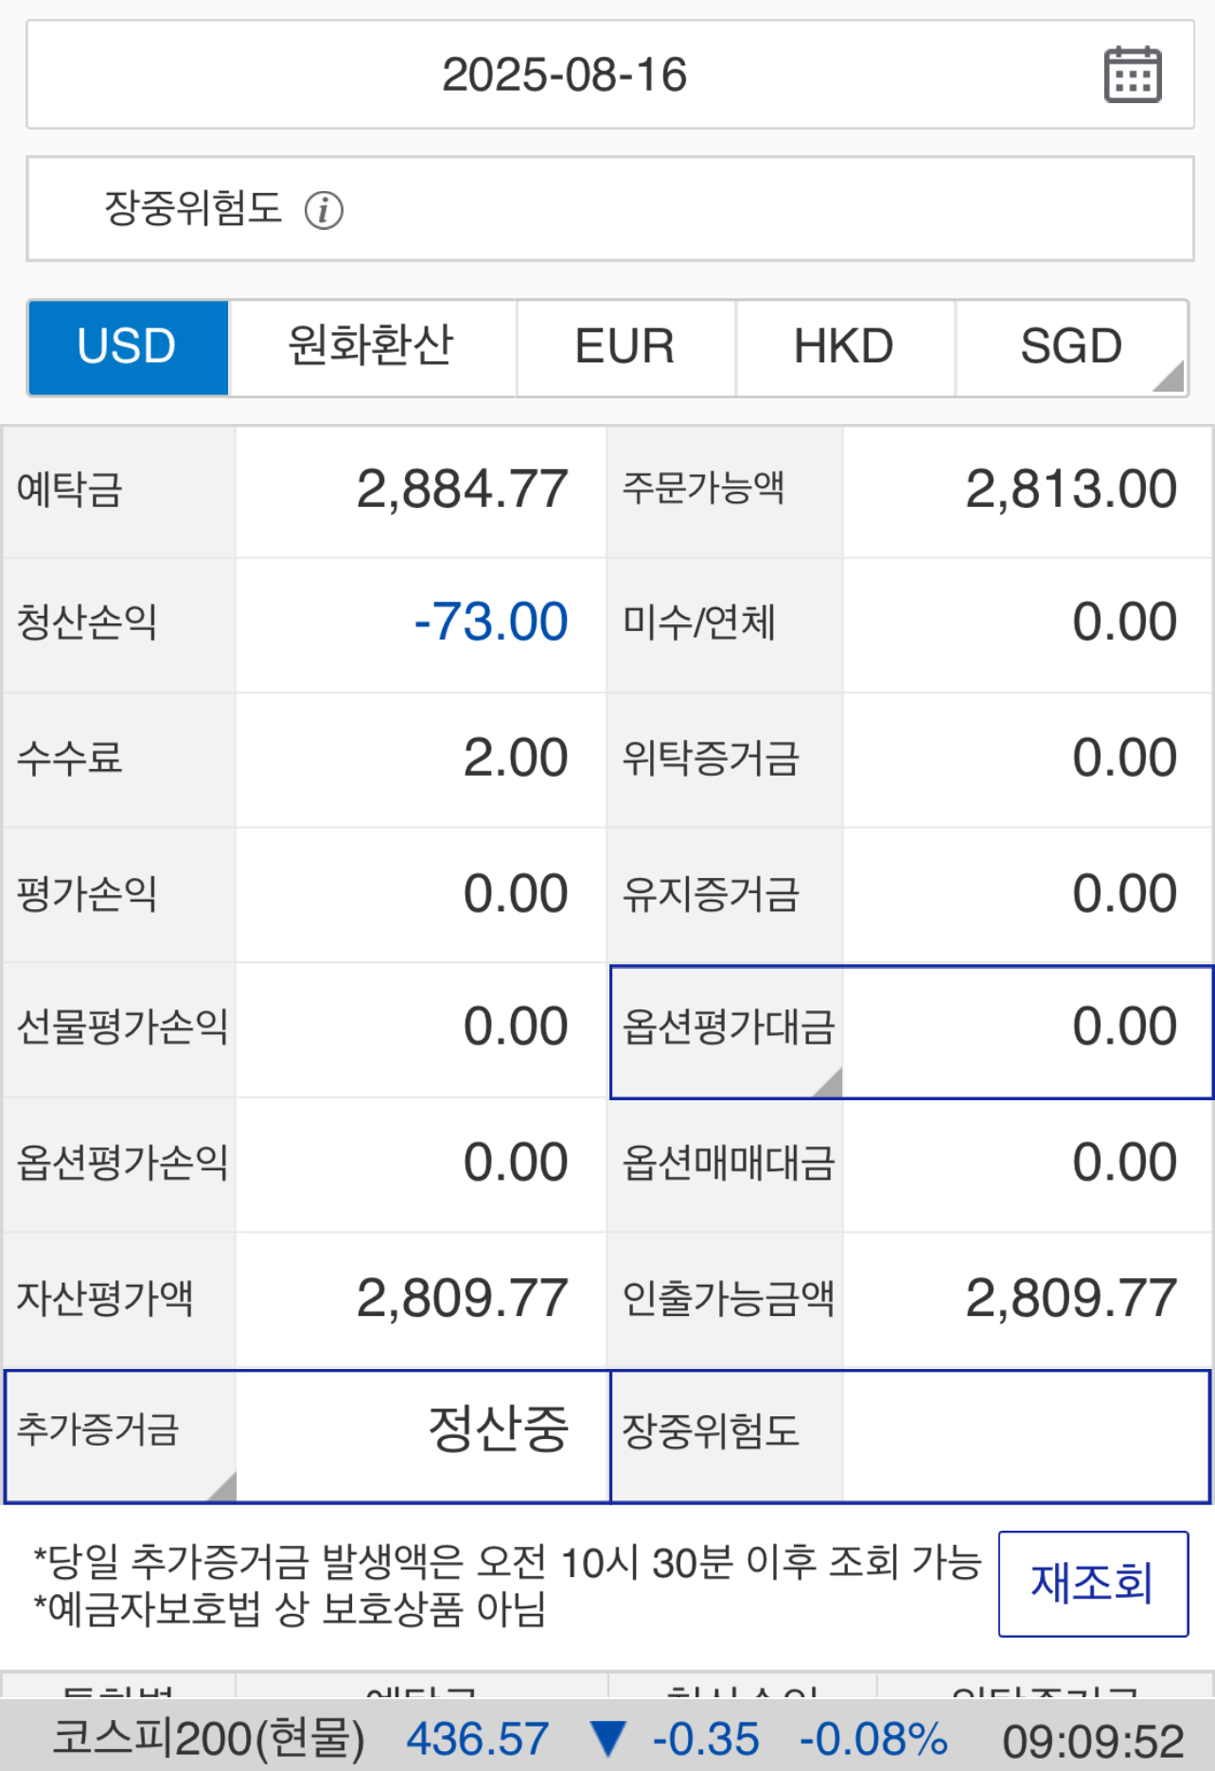The image size is (1215, 1771).
Task: Tap the 주문가능액 value 2,813.00
Action: (x=1070, y=490)
